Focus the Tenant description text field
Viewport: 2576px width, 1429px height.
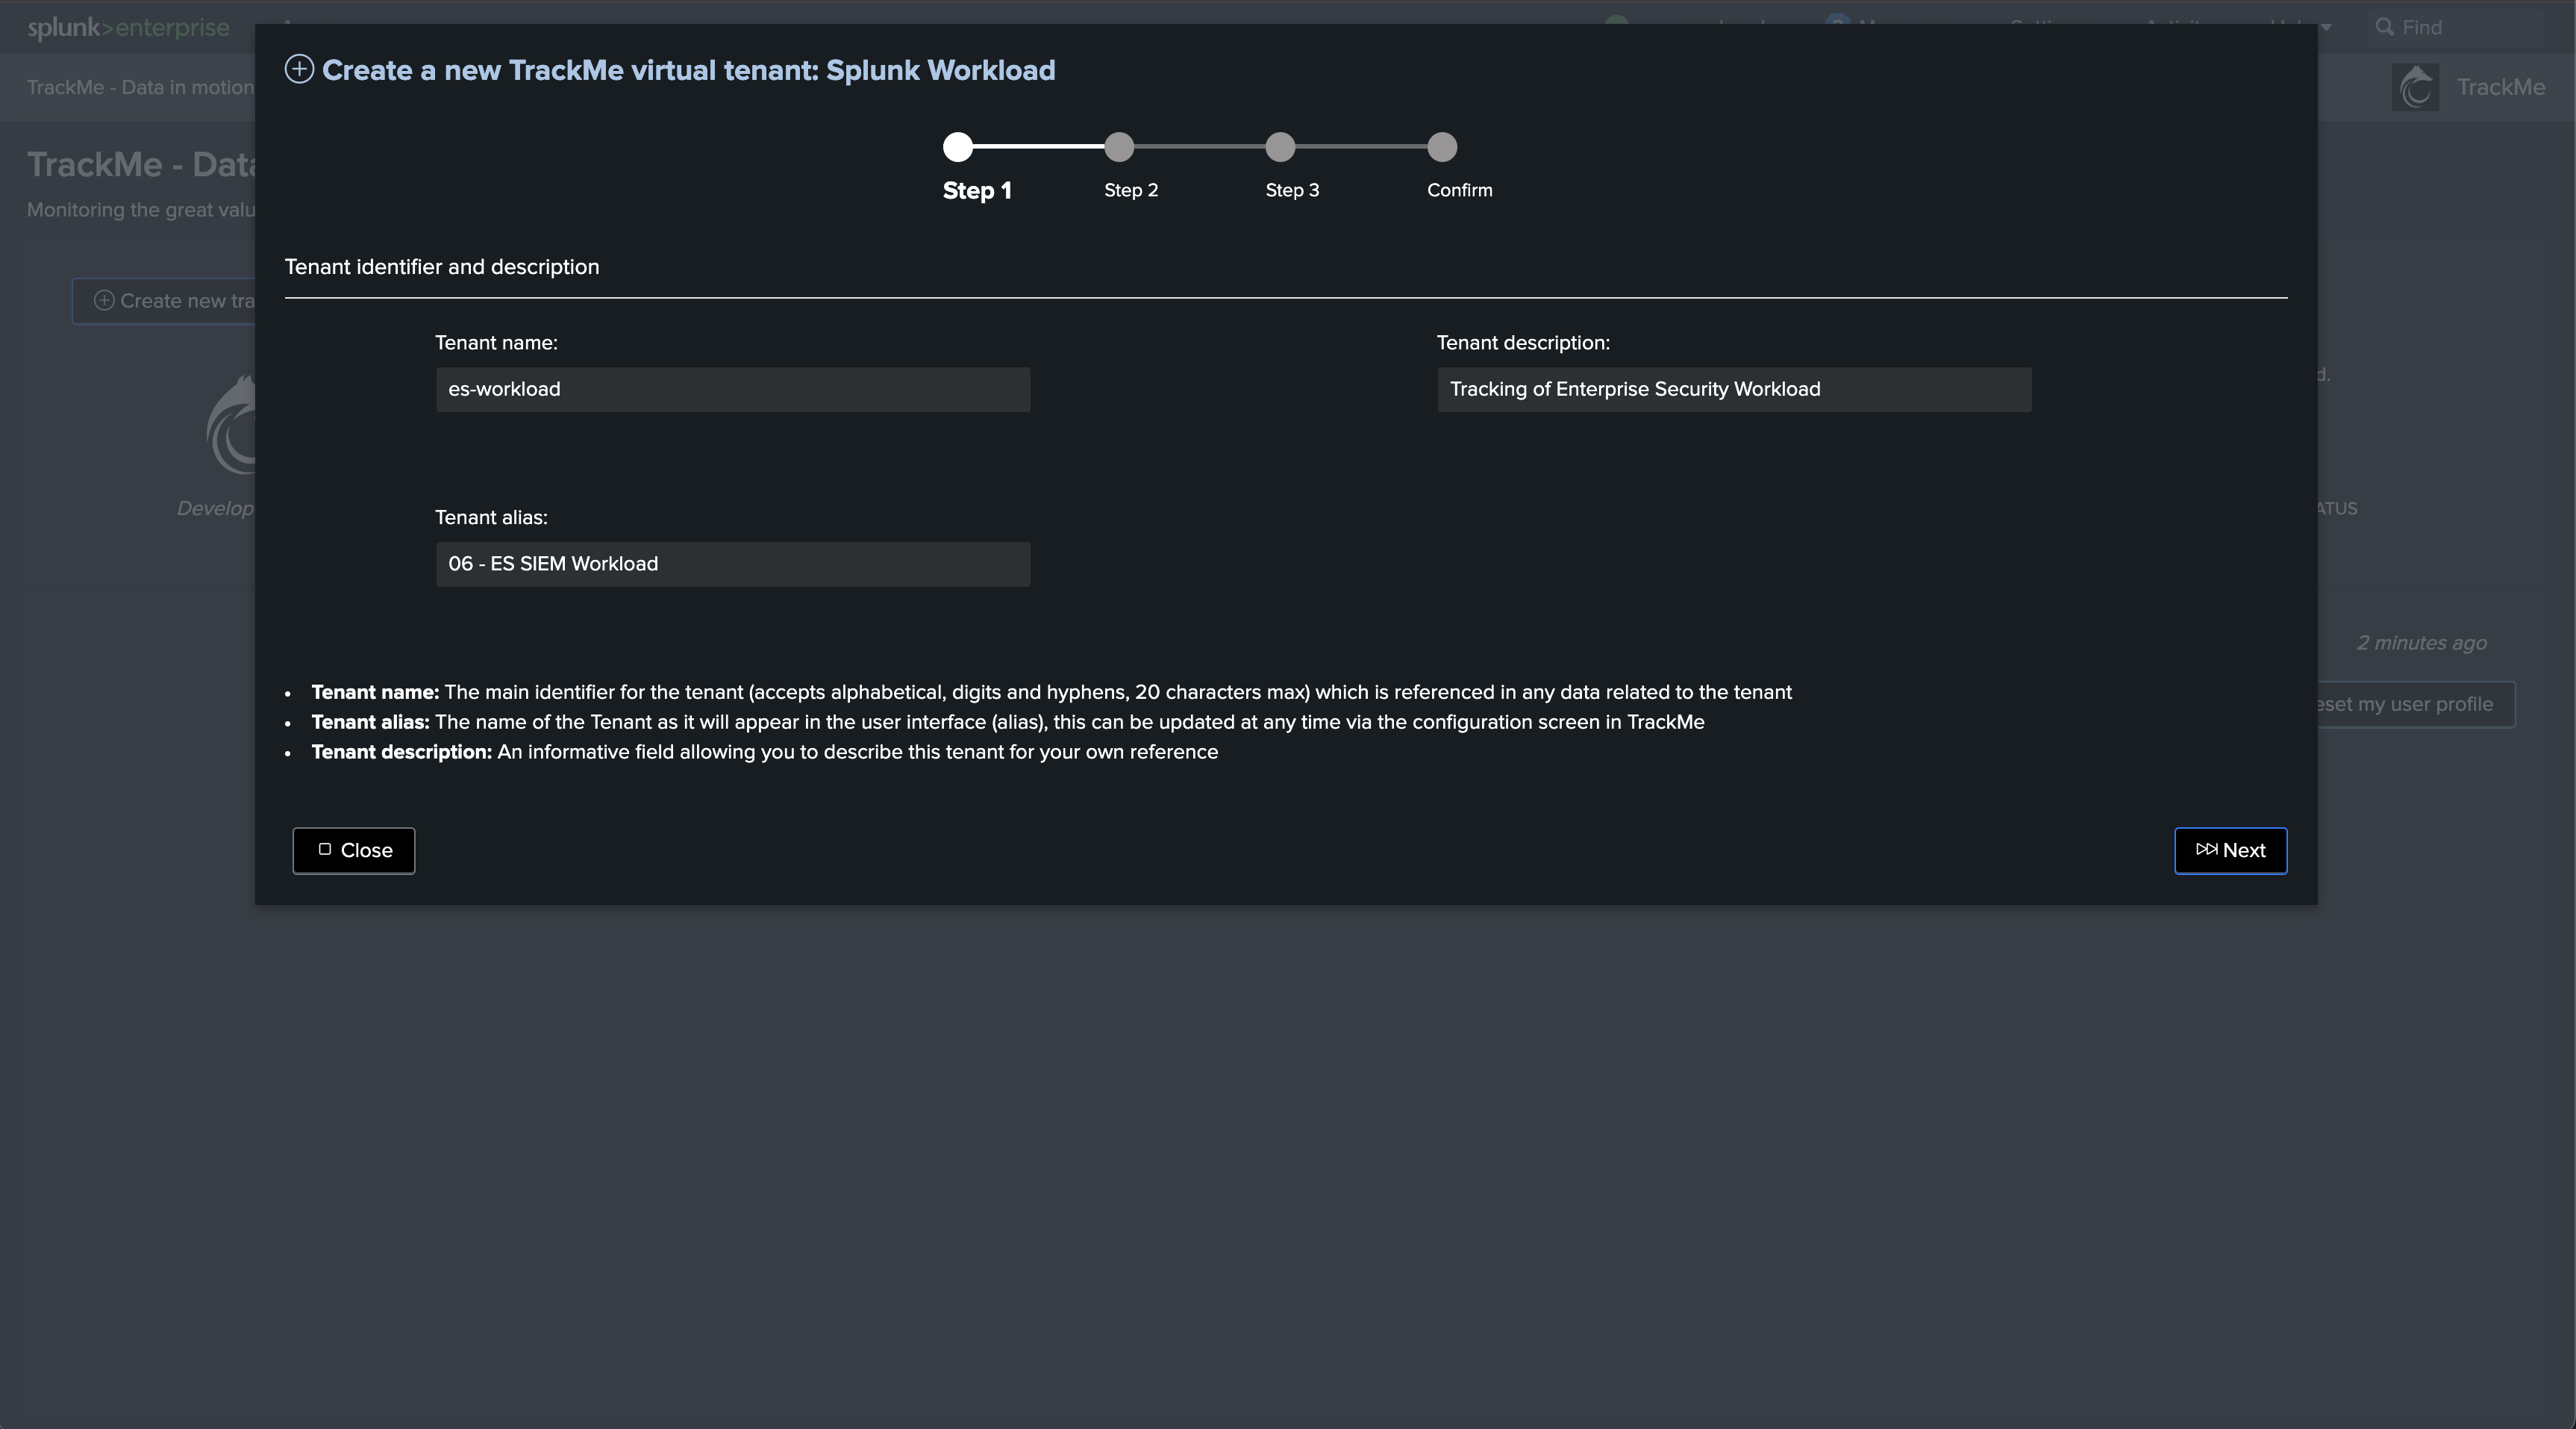tap(1734, 389)
